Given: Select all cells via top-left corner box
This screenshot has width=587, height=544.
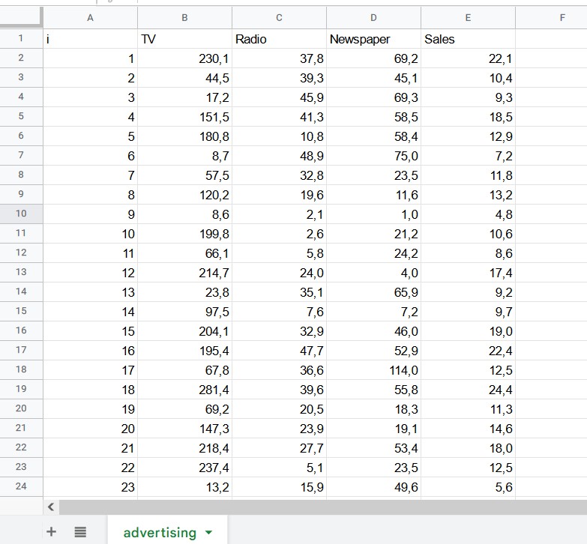Looking at the screenshot, I should (x=21, y=18).
